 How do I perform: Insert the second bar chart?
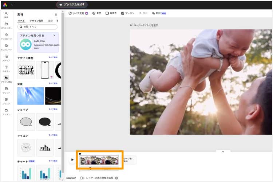point(45,173)
